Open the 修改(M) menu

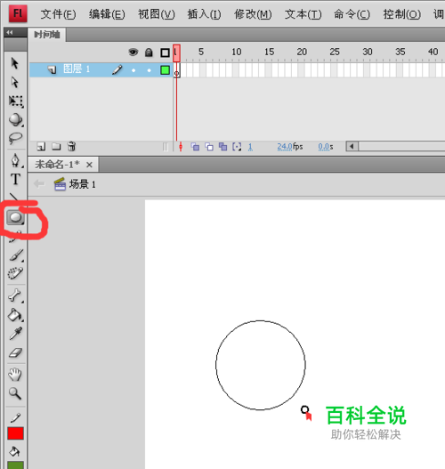coord(253,13)
